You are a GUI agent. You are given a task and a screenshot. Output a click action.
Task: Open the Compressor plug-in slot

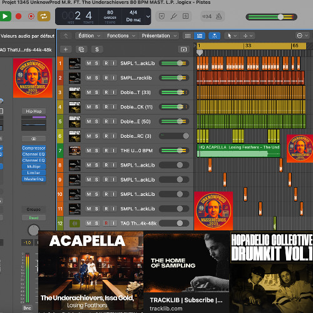pyautogui.click(x=34, y=148)
